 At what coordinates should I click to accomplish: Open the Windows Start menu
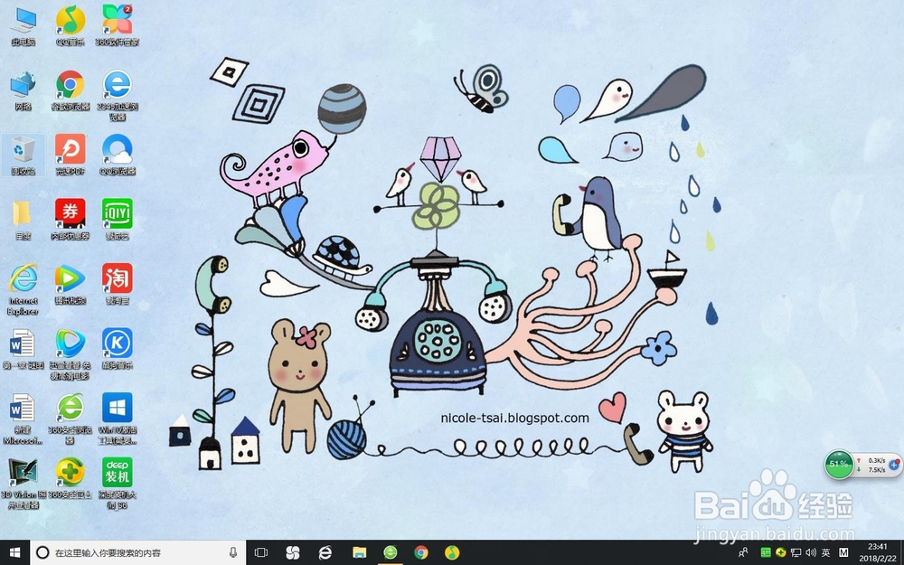coord(15,552)
